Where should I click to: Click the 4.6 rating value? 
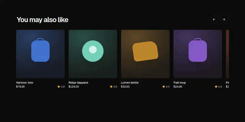115,87
